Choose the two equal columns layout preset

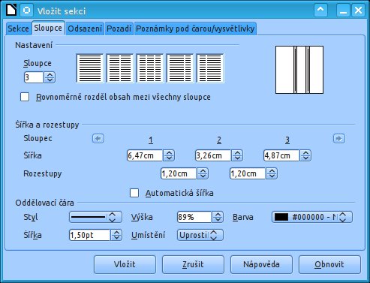(x=120, y=68)
